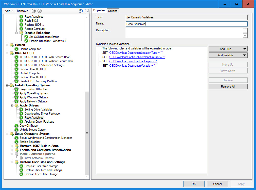Click the Description text box

(x=184, y=33)
